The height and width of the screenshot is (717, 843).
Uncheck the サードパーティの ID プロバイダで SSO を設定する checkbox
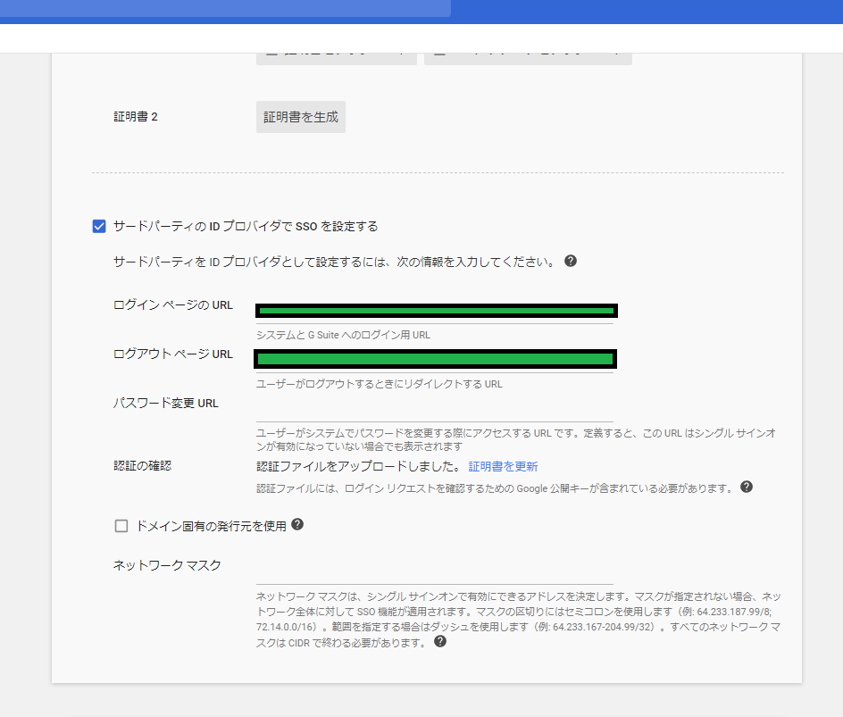tap(98, 226)
